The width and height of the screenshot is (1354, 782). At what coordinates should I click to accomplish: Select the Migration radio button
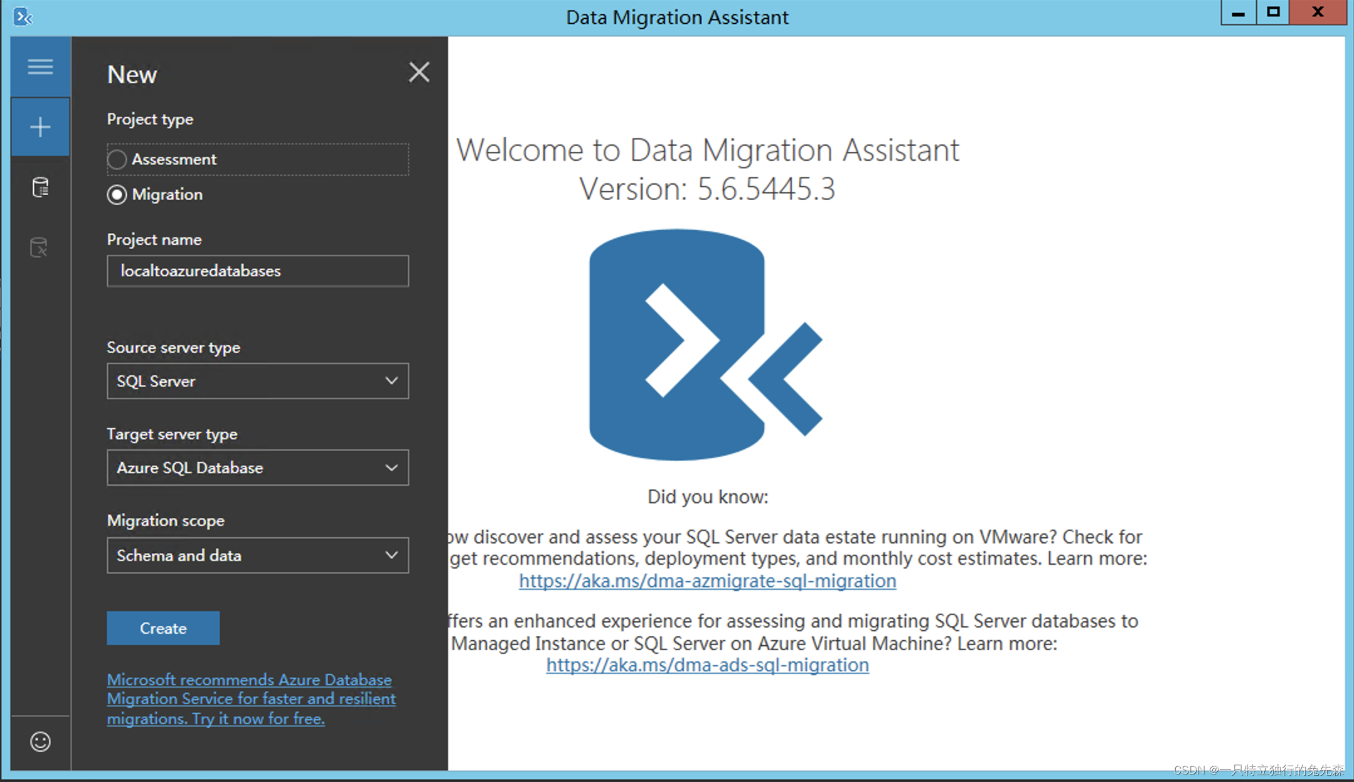(117, 195)
